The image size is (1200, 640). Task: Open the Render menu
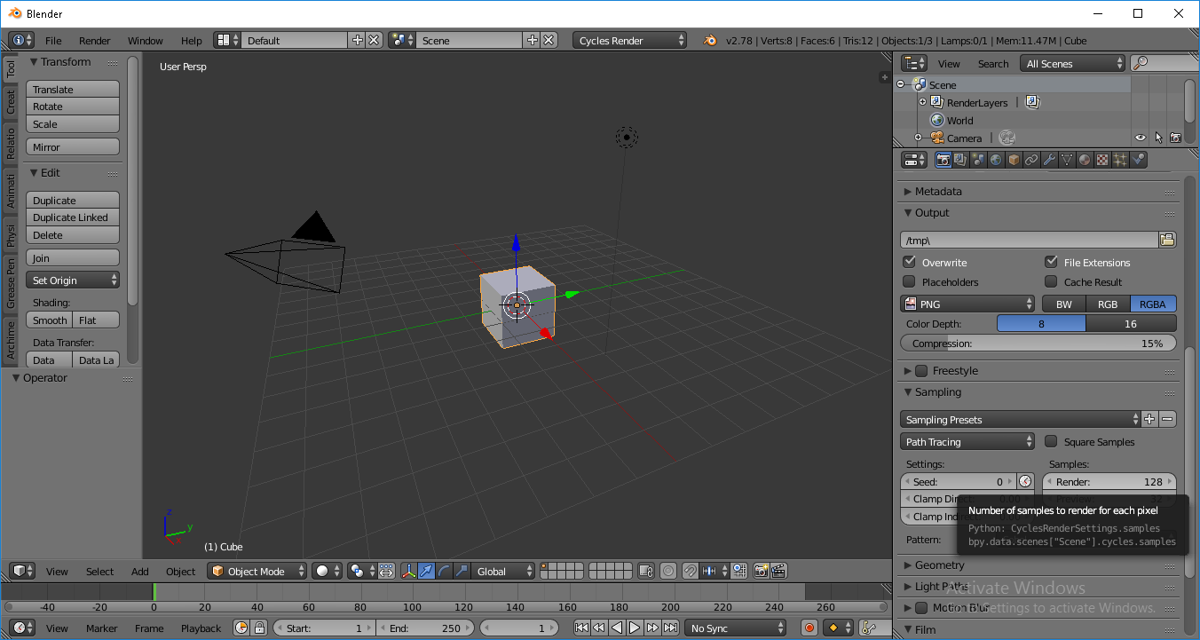tap(95, 40)
